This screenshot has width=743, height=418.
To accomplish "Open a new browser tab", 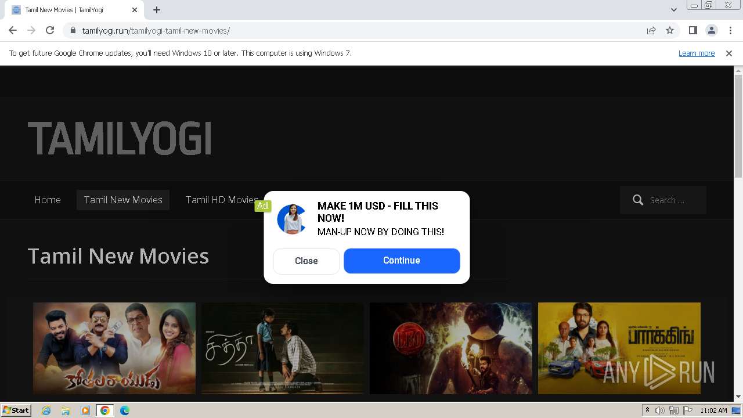I will pos(157,10).
